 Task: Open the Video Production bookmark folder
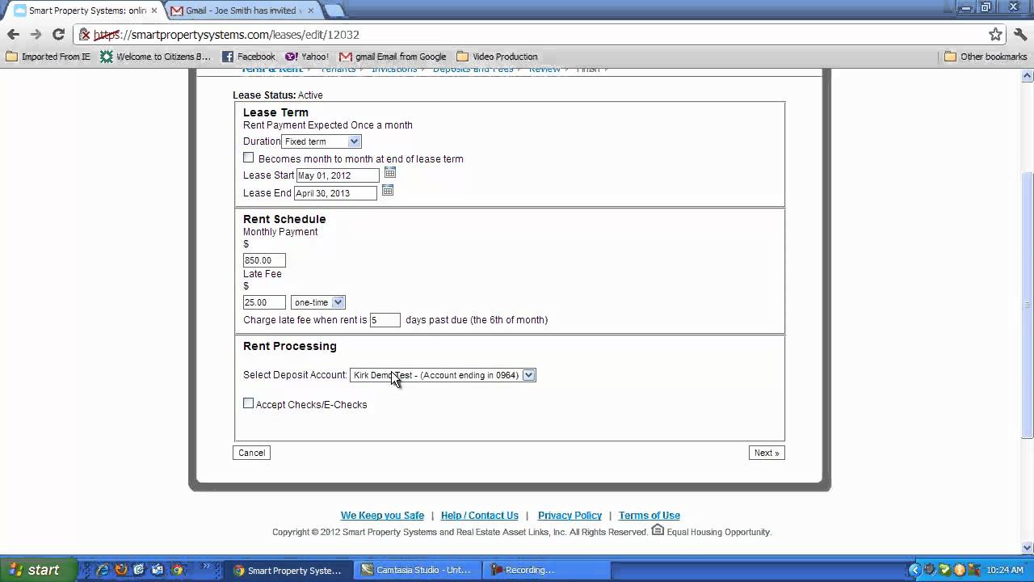[x=497, y=57]
